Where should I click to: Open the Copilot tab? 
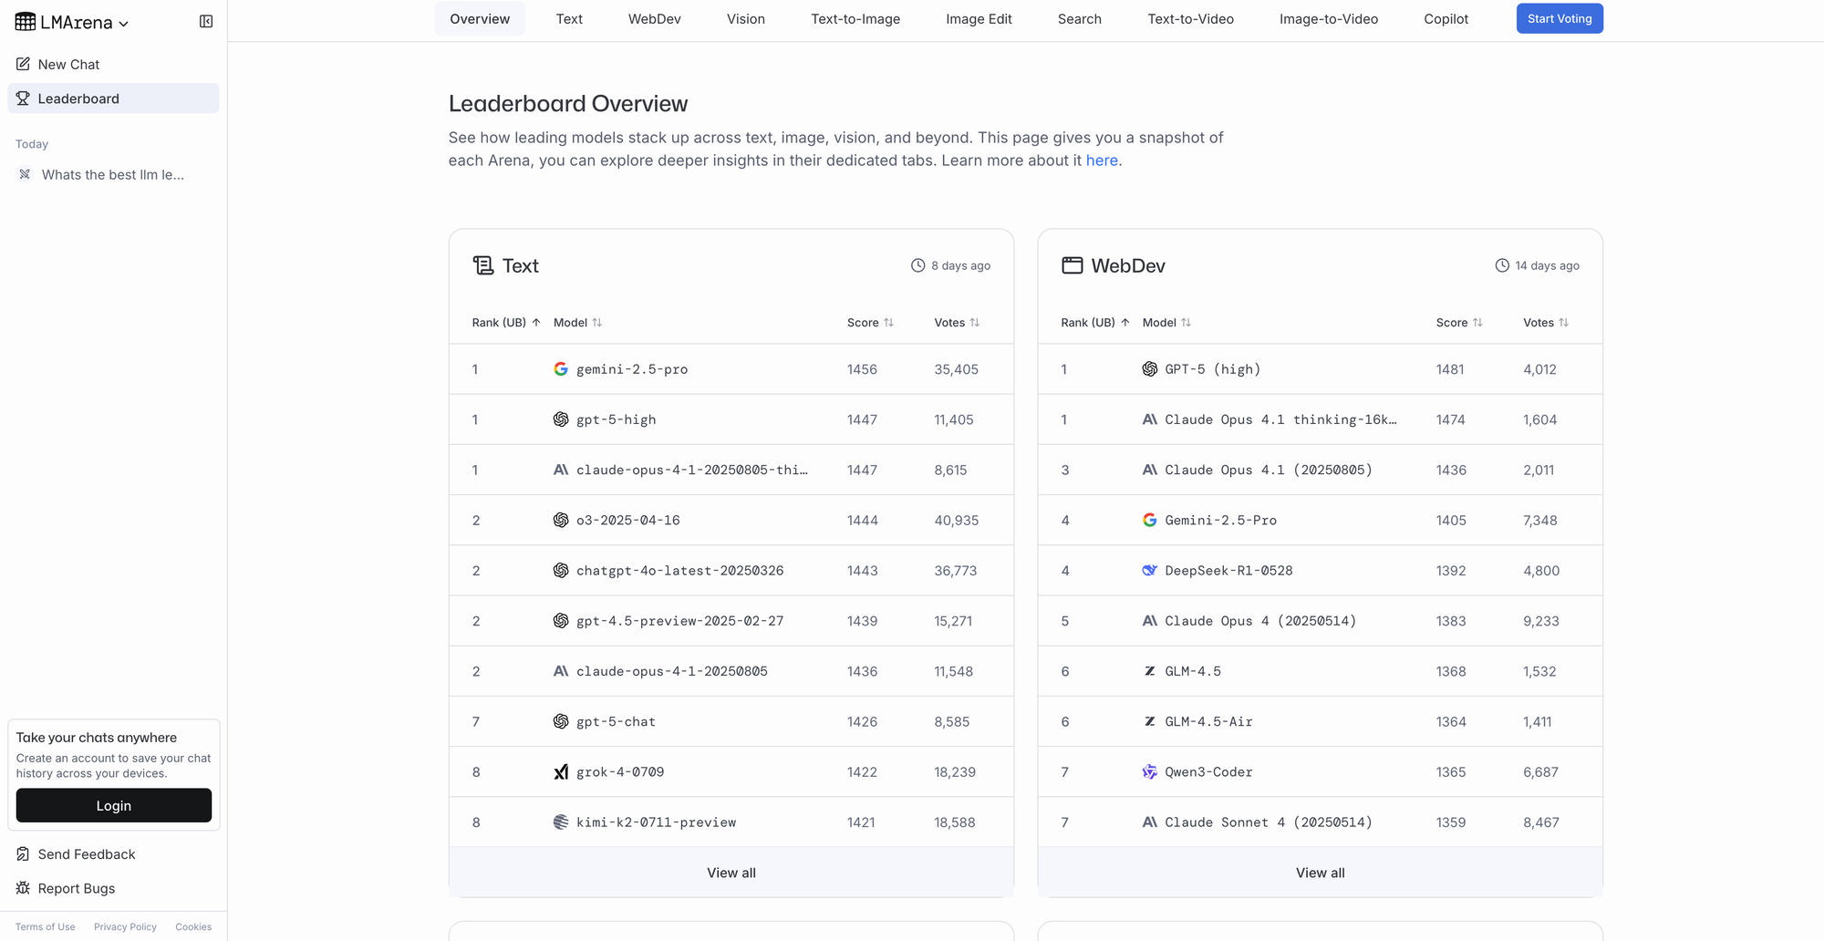tap(1446, 19)
